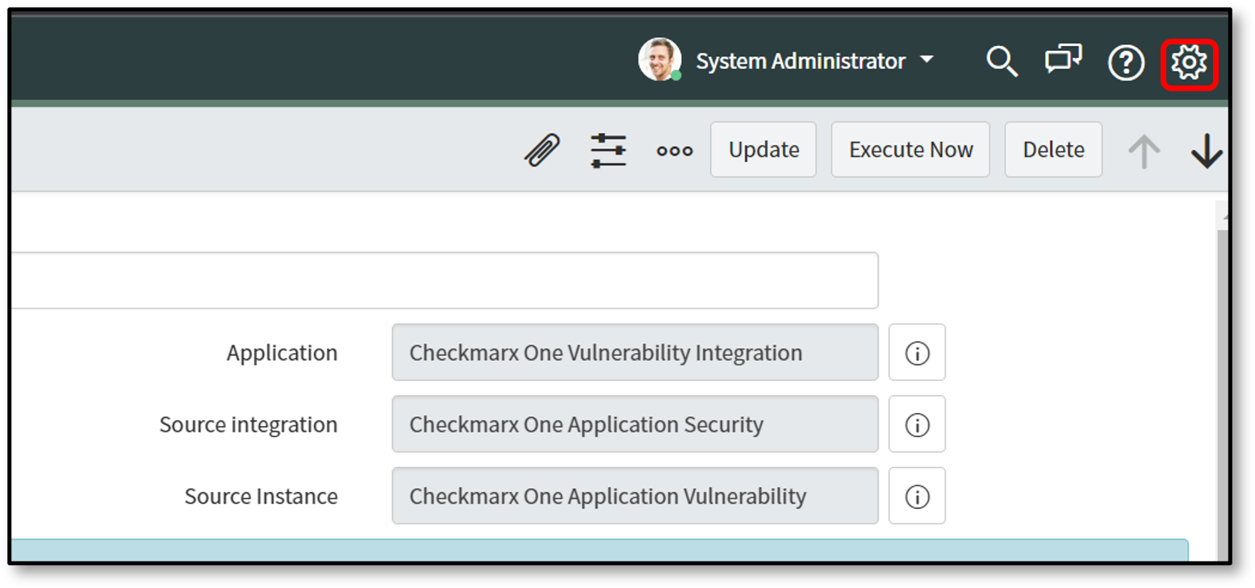
Task: Click the paperclip manage attachments icon
Action: [x=542, y=150]
